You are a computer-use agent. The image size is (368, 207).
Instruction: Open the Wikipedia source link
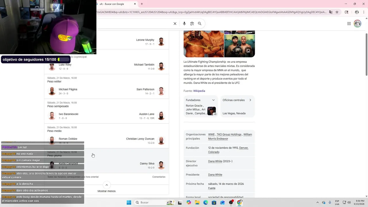[199, 91]
